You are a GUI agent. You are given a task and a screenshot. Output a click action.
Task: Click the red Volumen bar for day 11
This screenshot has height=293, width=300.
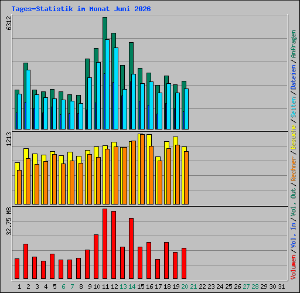105,244
